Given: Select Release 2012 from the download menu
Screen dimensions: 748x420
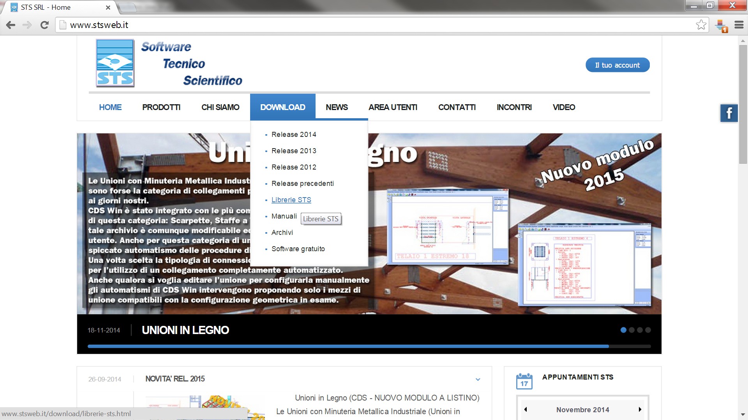Looking at the screenshot, I should pos(294,167).
